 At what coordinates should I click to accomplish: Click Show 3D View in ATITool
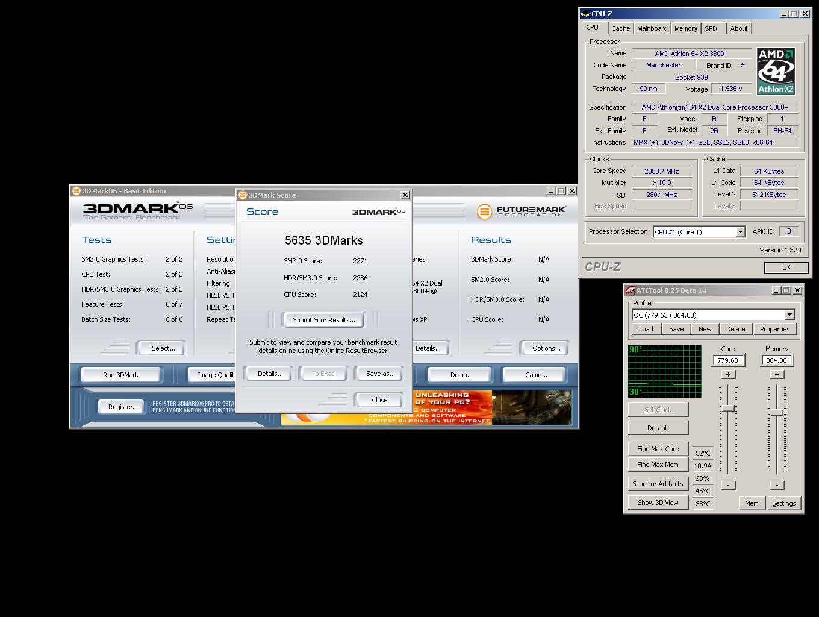pos(658,503)
